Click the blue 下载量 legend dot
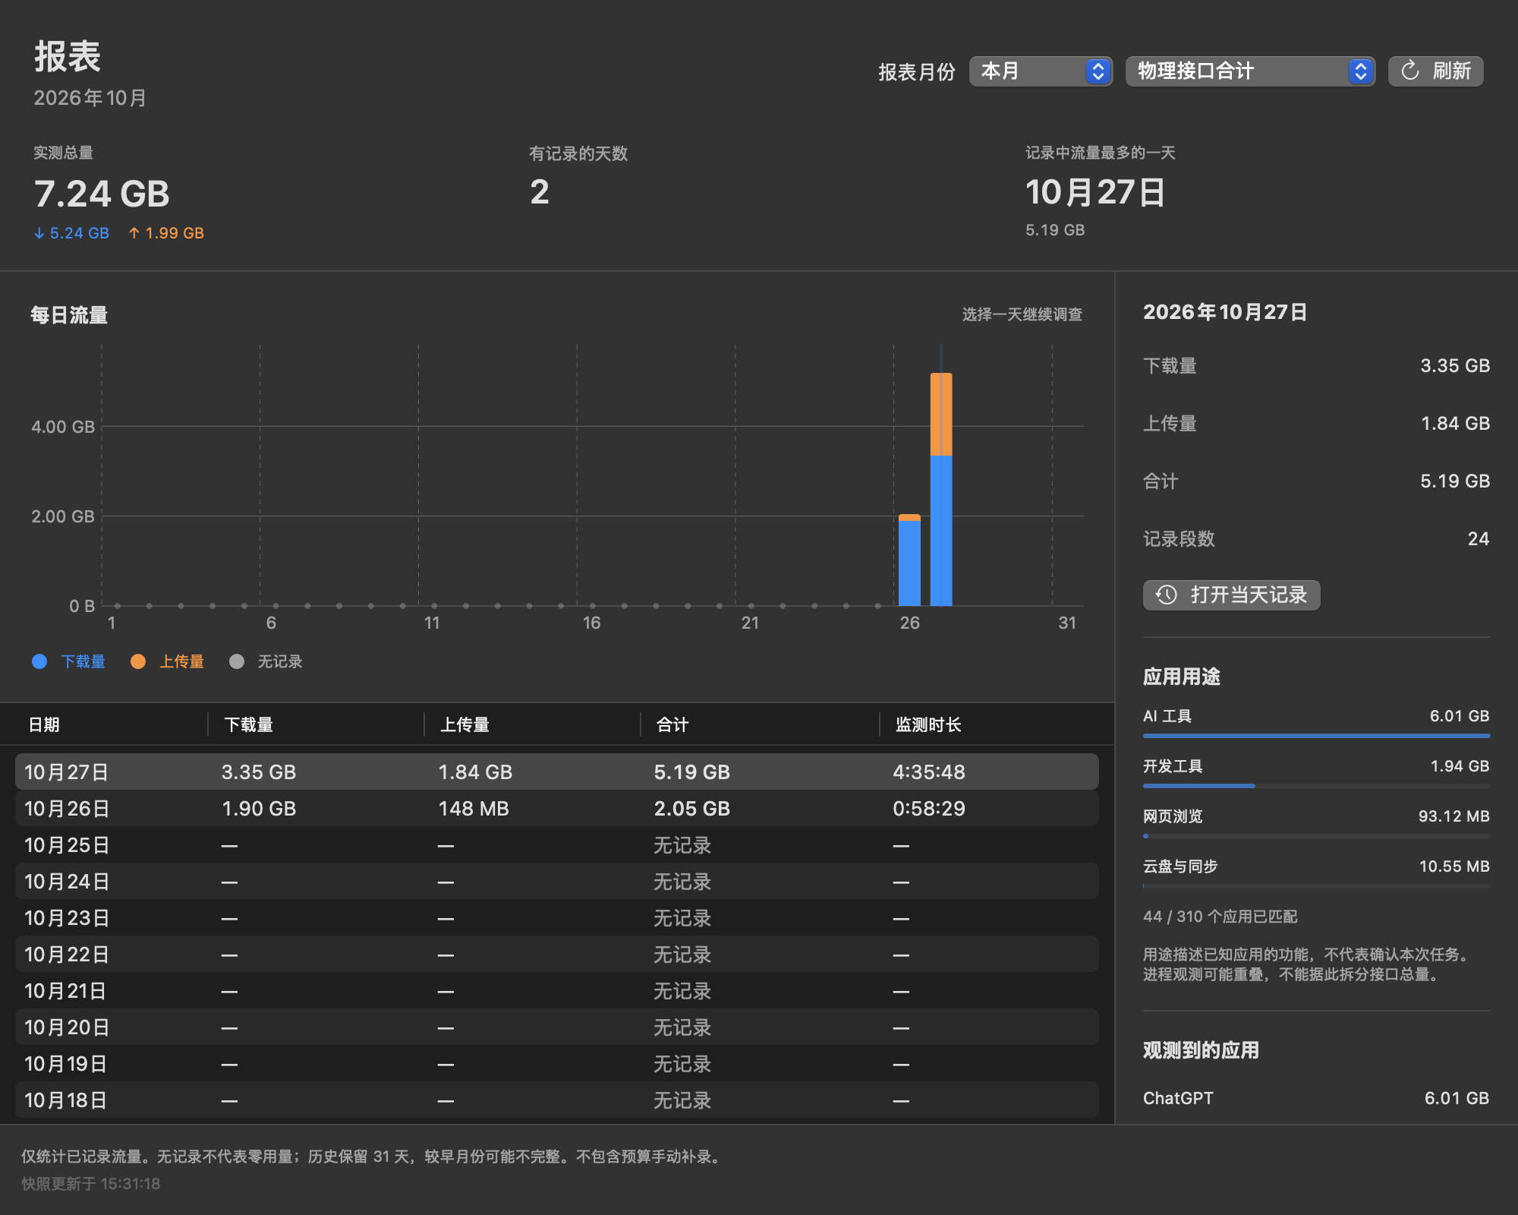Viewport: 1518px width, 1215px height. click(39, 661)
